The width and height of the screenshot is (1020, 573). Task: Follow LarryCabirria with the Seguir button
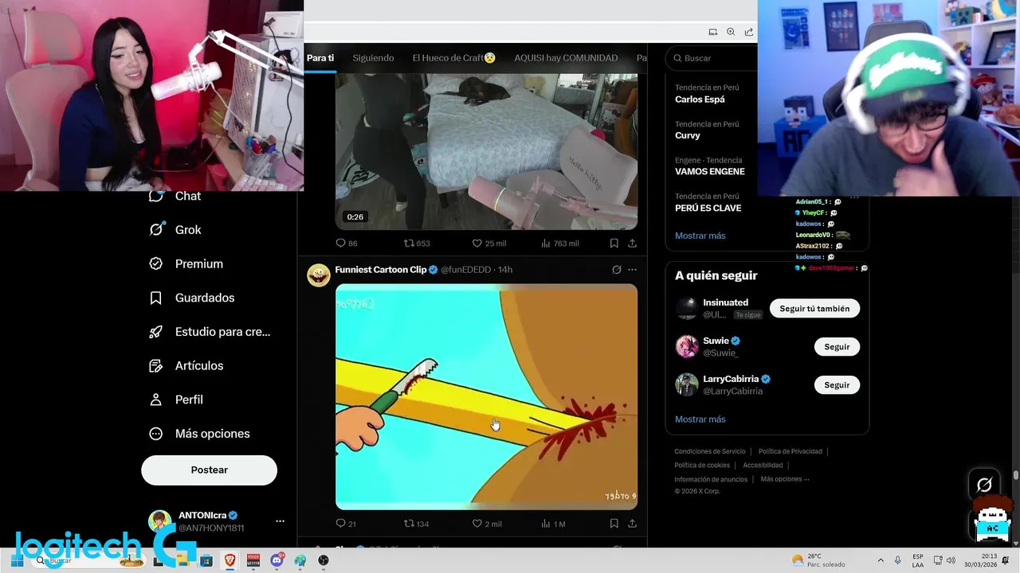[x=837, y=385]
